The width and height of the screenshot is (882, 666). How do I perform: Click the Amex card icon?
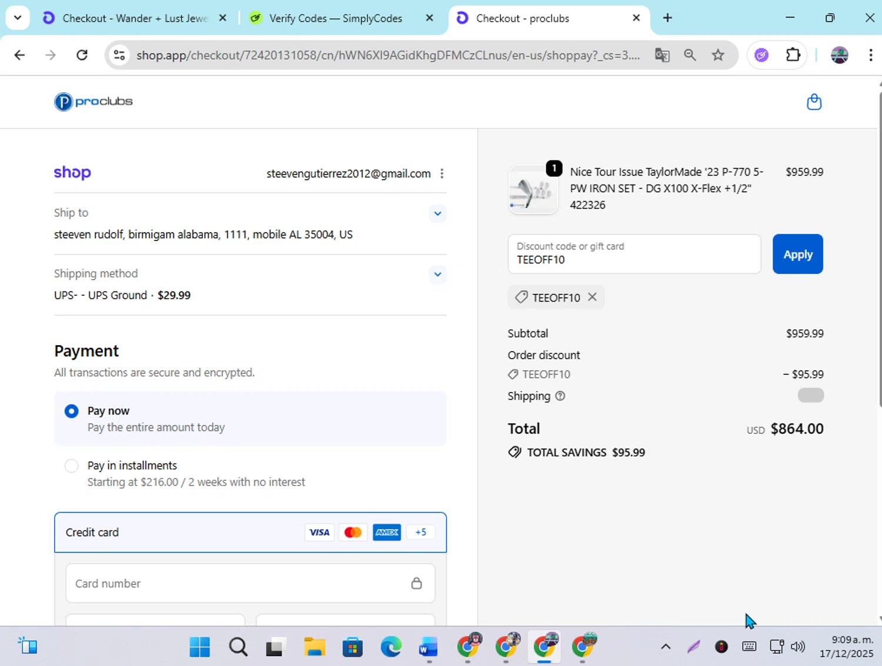coord(387,532)
